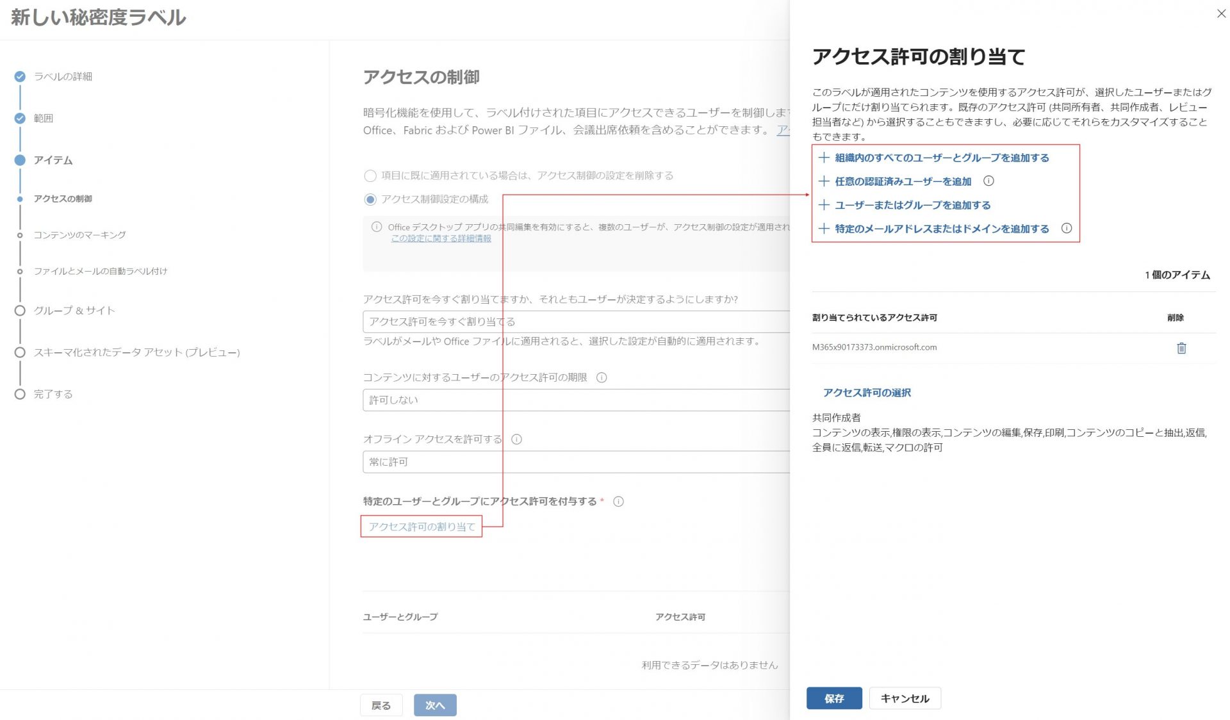Click info icon beside 任意の認証済みユーザーを追加
The width and height of the screenshot is (1230, 720).
pos(988,181)
